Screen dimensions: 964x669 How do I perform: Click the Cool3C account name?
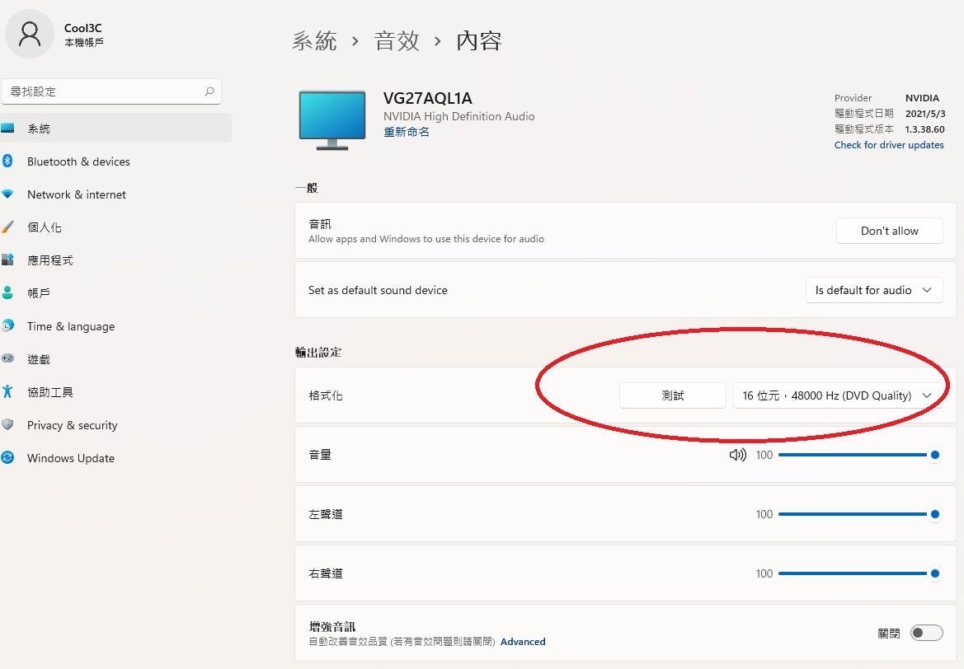coord(83,28)
